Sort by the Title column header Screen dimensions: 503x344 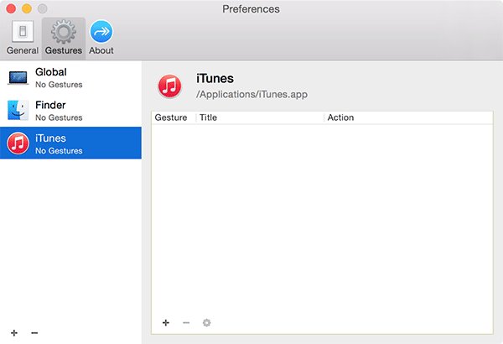(x=260, y=117)
